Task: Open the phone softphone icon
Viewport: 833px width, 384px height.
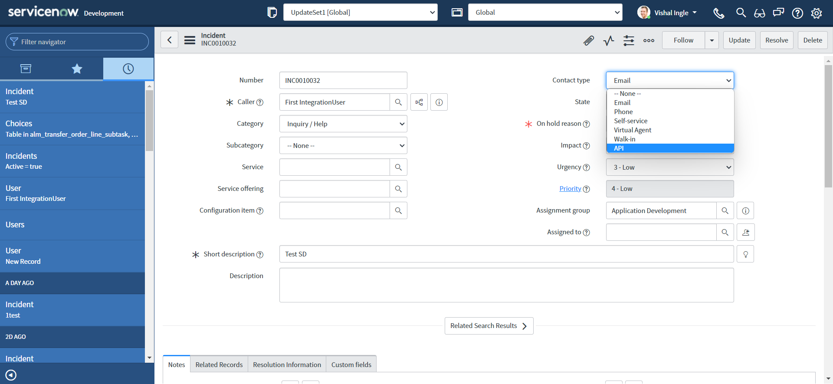Action: 719,13
